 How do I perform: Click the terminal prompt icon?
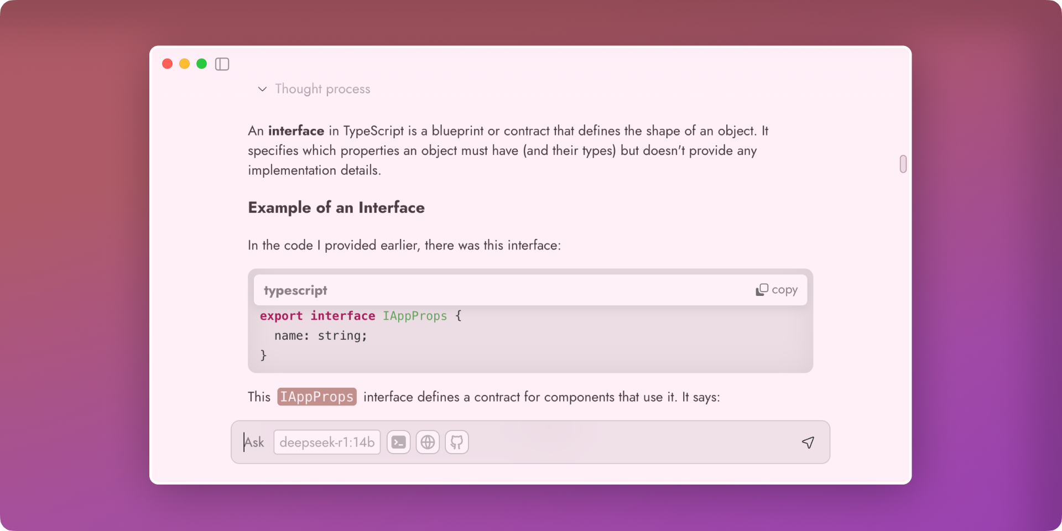tap(398, 442)
